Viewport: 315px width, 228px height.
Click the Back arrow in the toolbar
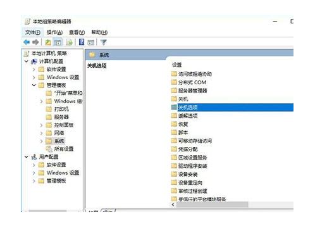pos(27,42)
